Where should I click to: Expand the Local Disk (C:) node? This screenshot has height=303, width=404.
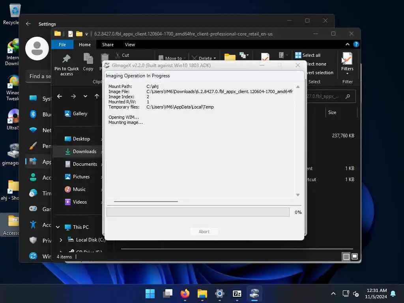[61, 240]
